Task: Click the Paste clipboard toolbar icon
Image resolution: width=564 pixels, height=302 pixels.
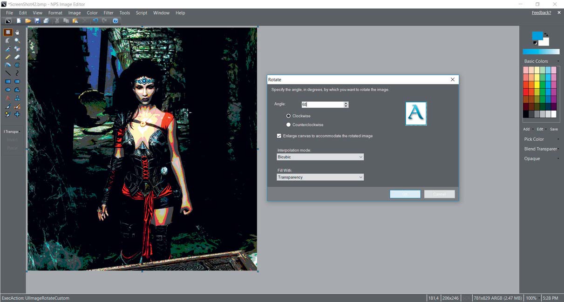Action: click(75, 21)
